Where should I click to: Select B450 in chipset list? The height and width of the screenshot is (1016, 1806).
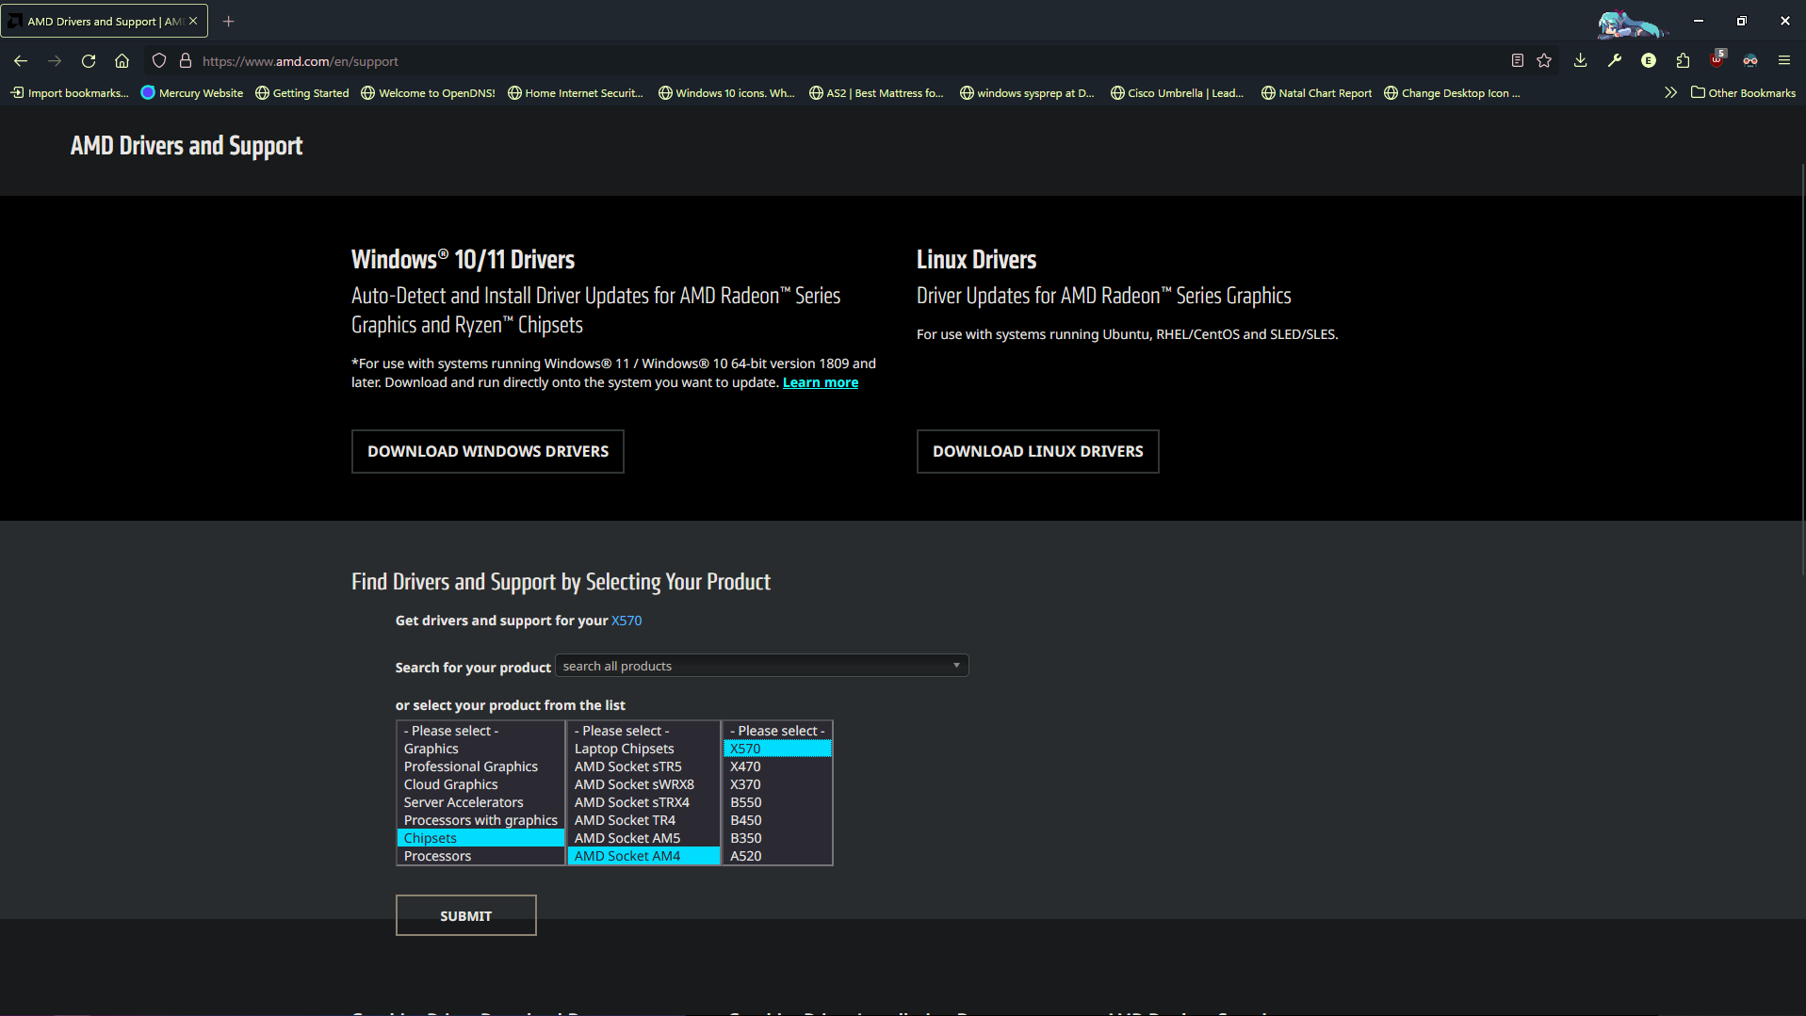pos(777,820)
